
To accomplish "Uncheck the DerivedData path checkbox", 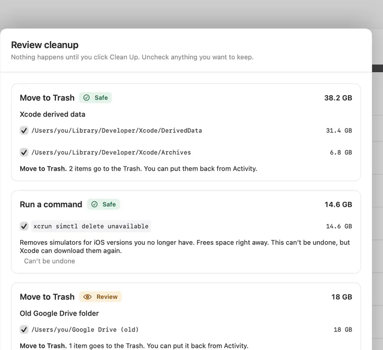I will (24, 131).
